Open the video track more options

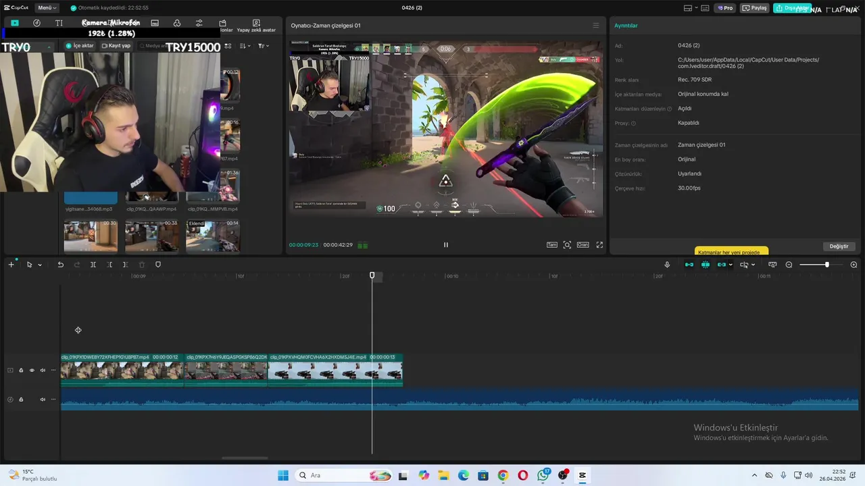tap(53, 370)
